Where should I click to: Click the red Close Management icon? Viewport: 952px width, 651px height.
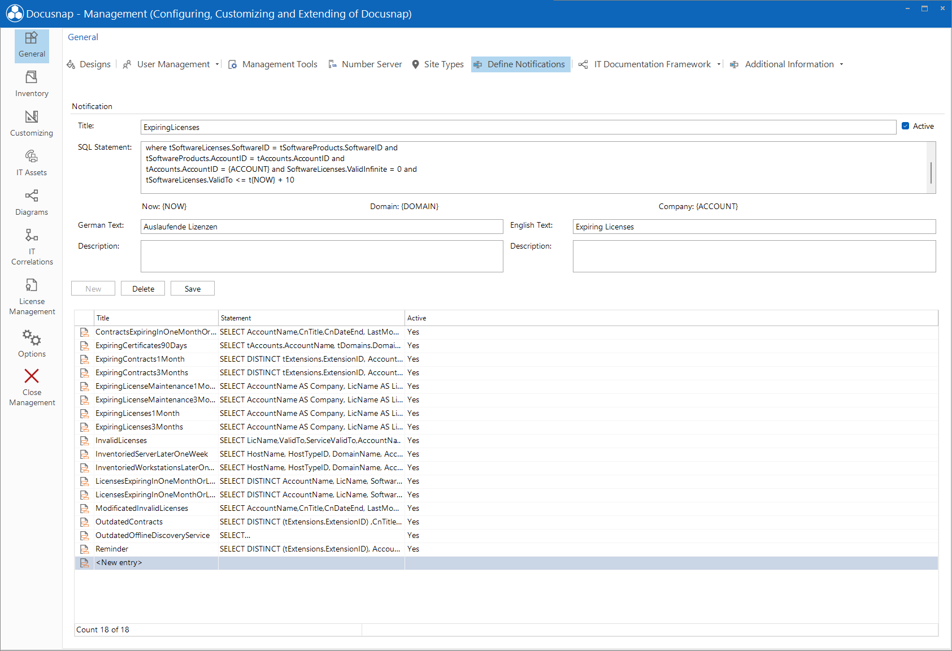pyautogui.click(x=32, y=376)
